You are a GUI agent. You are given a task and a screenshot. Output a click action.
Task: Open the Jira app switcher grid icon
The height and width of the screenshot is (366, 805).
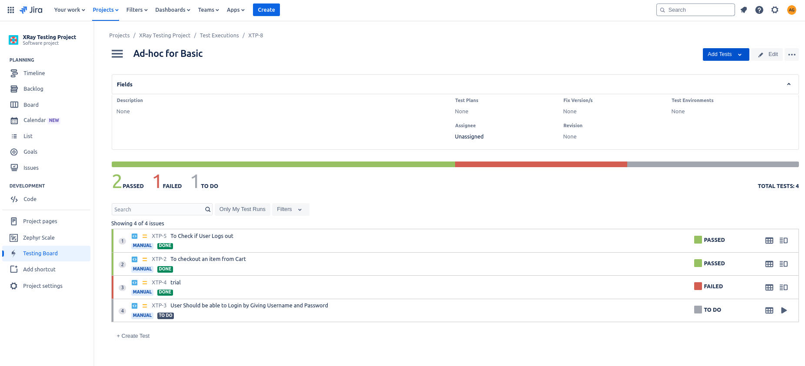click(x=11, y=10)
